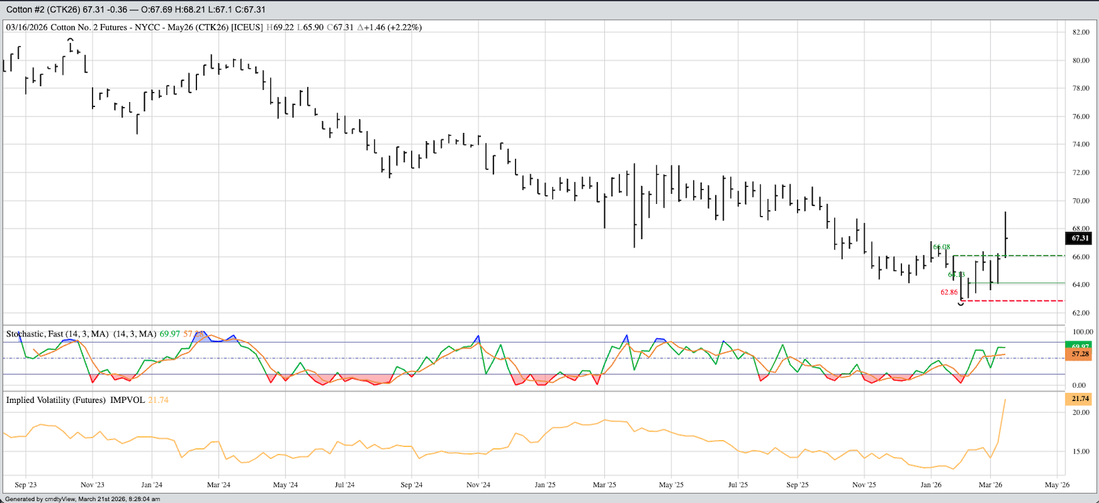Click the Jan '25 date axis label
Image resolution: width=1099 pixels, height=503 pixels.
click(x=545, y=485)
